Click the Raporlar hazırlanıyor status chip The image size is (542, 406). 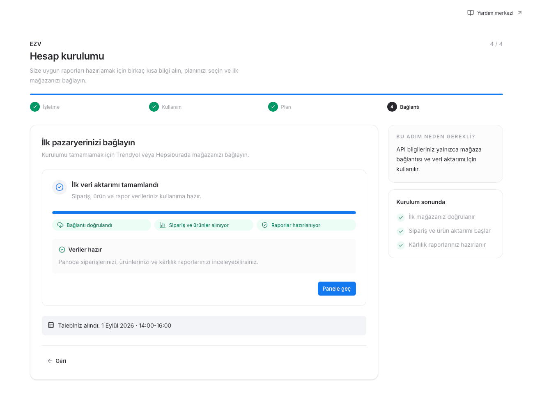coord(306,225)
